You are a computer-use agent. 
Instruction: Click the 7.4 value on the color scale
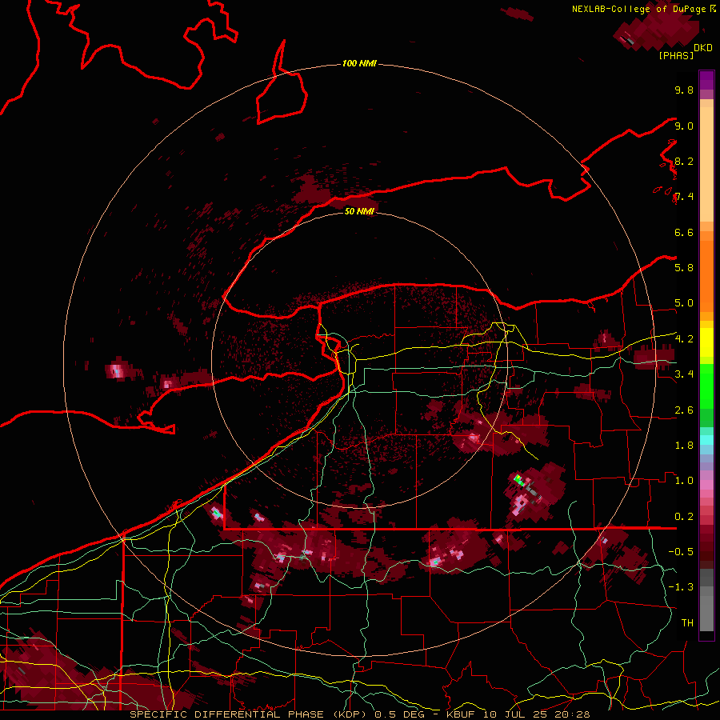[x=684, y=197]
